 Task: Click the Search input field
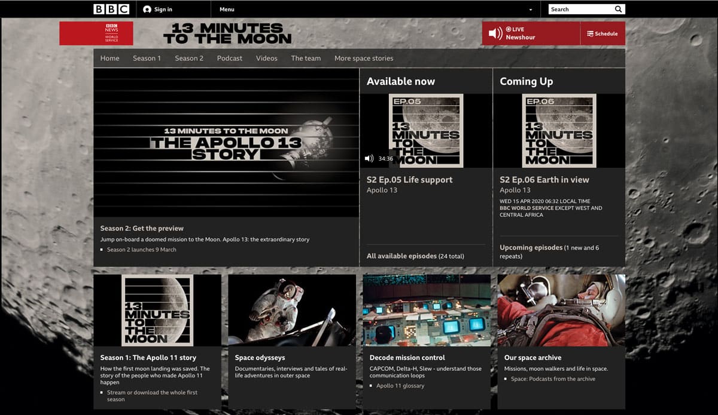point(580,9)
